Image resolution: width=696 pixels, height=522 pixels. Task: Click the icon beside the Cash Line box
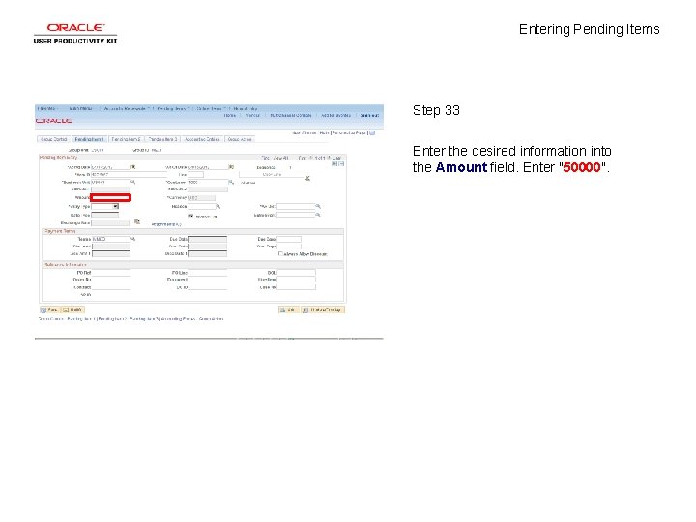tap(307, 178)
